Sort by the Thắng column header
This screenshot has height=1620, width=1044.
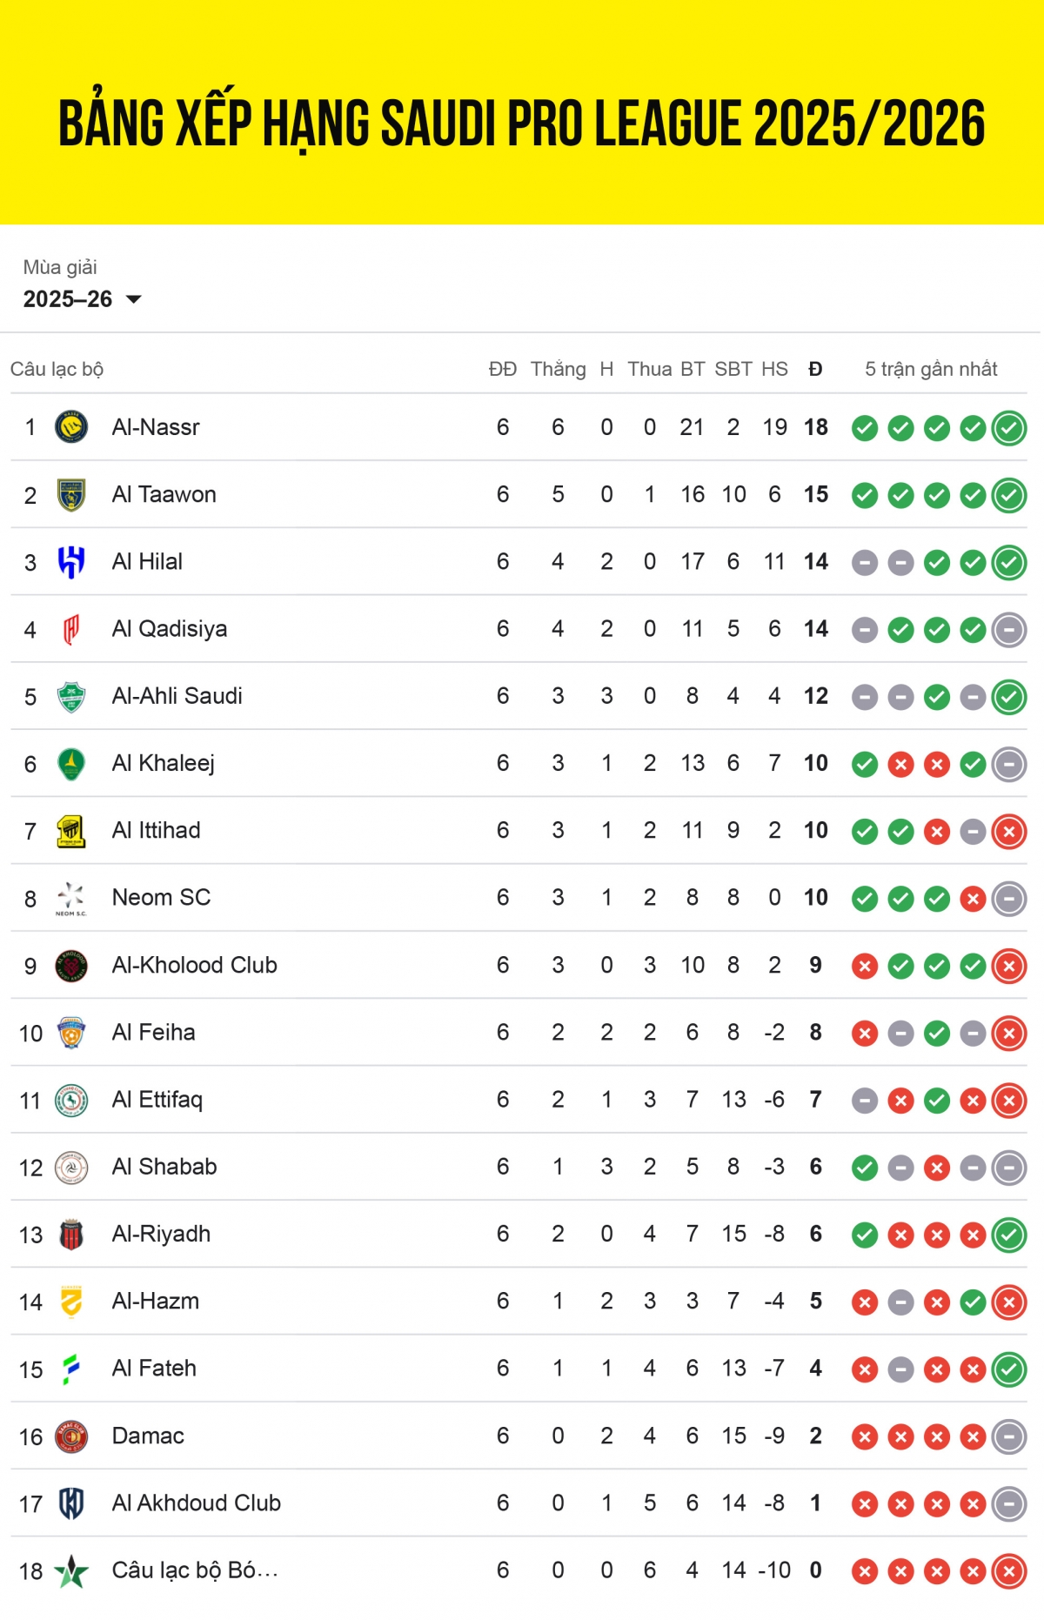coord(558,369)
